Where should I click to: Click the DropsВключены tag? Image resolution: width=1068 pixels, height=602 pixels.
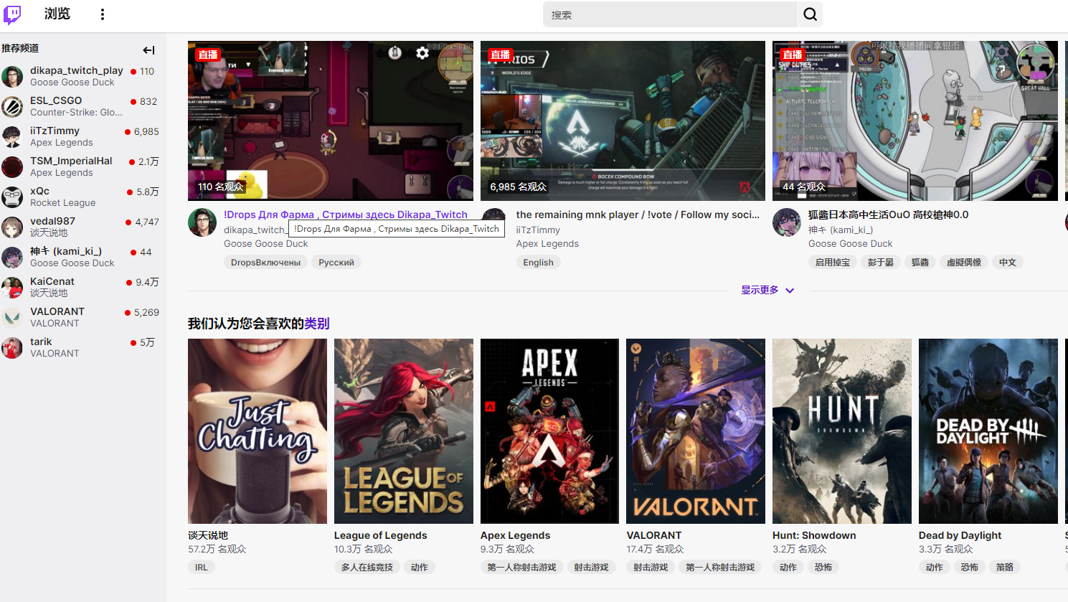click(265, 263)
